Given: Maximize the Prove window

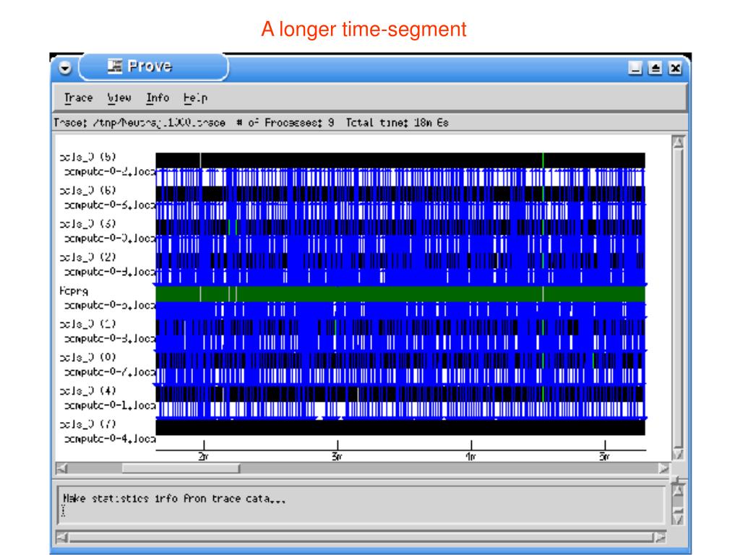Looking at the screenshot, I should pyautogui.click(x=655, y=68).
